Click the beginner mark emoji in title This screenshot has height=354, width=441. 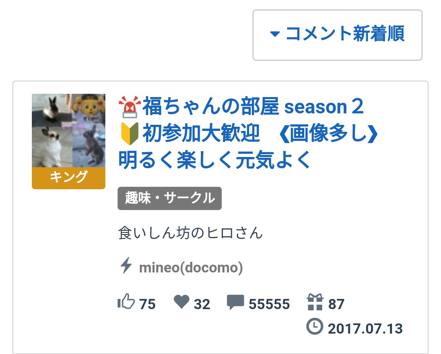[130, 133]
